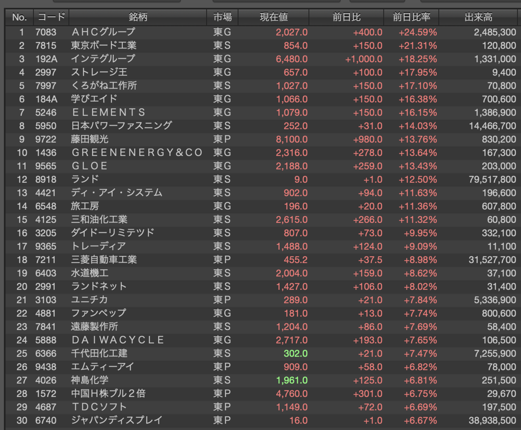
Task: Select ディ・アイ・システム stock name
Action: (117, 193)
